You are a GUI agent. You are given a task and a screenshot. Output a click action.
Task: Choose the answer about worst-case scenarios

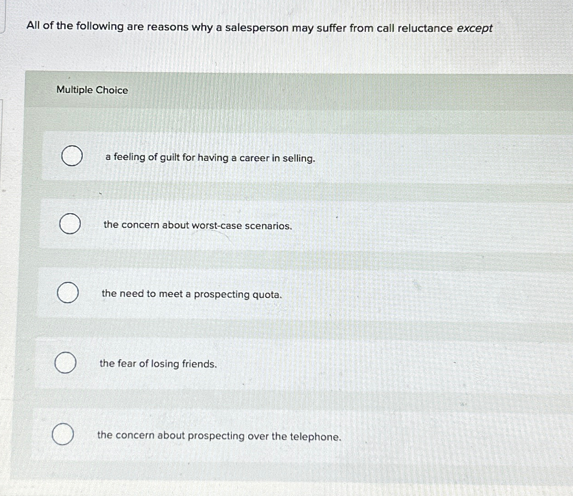(x=198, y=225)
